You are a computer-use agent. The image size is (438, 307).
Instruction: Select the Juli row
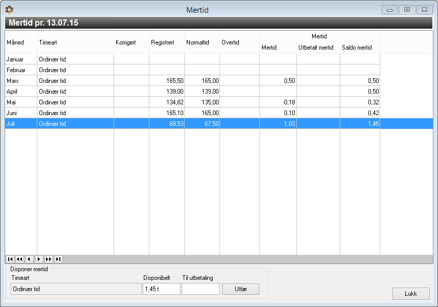tap(219, 123)
